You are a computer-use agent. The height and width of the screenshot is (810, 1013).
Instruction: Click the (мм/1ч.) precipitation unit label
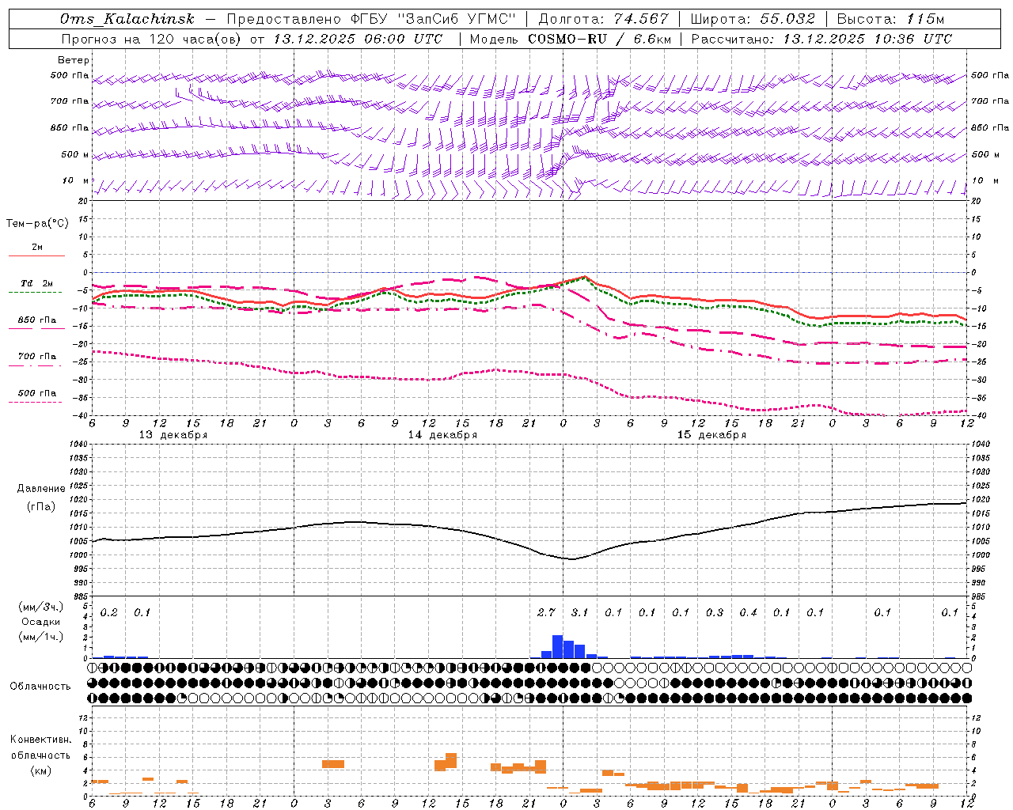pos(41,637)
